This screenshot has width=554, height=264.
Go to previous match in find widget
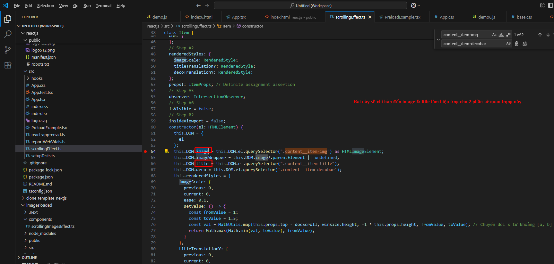[x=540, y=35]
